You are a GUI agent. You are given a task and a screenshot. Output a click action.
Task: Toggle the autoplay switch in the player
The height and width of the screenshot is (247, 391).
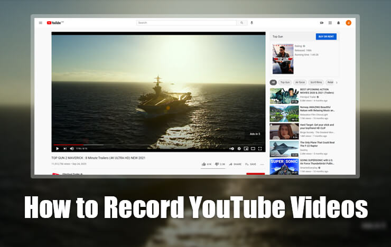[x=231, y=149]
